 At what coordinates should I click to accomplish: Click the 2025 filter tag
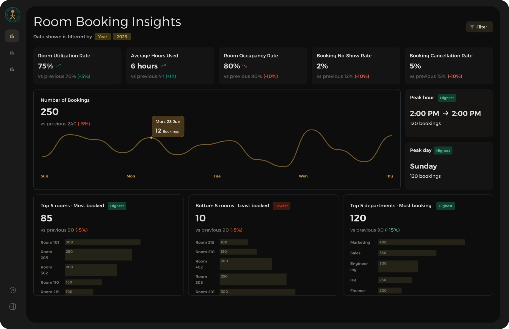point(122,37)
